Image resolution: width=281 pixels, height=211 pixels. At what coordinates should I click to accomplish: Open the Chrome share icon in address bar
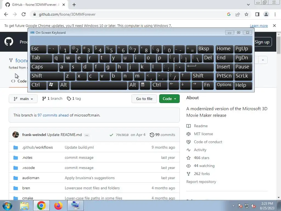(x=238, y=14)
